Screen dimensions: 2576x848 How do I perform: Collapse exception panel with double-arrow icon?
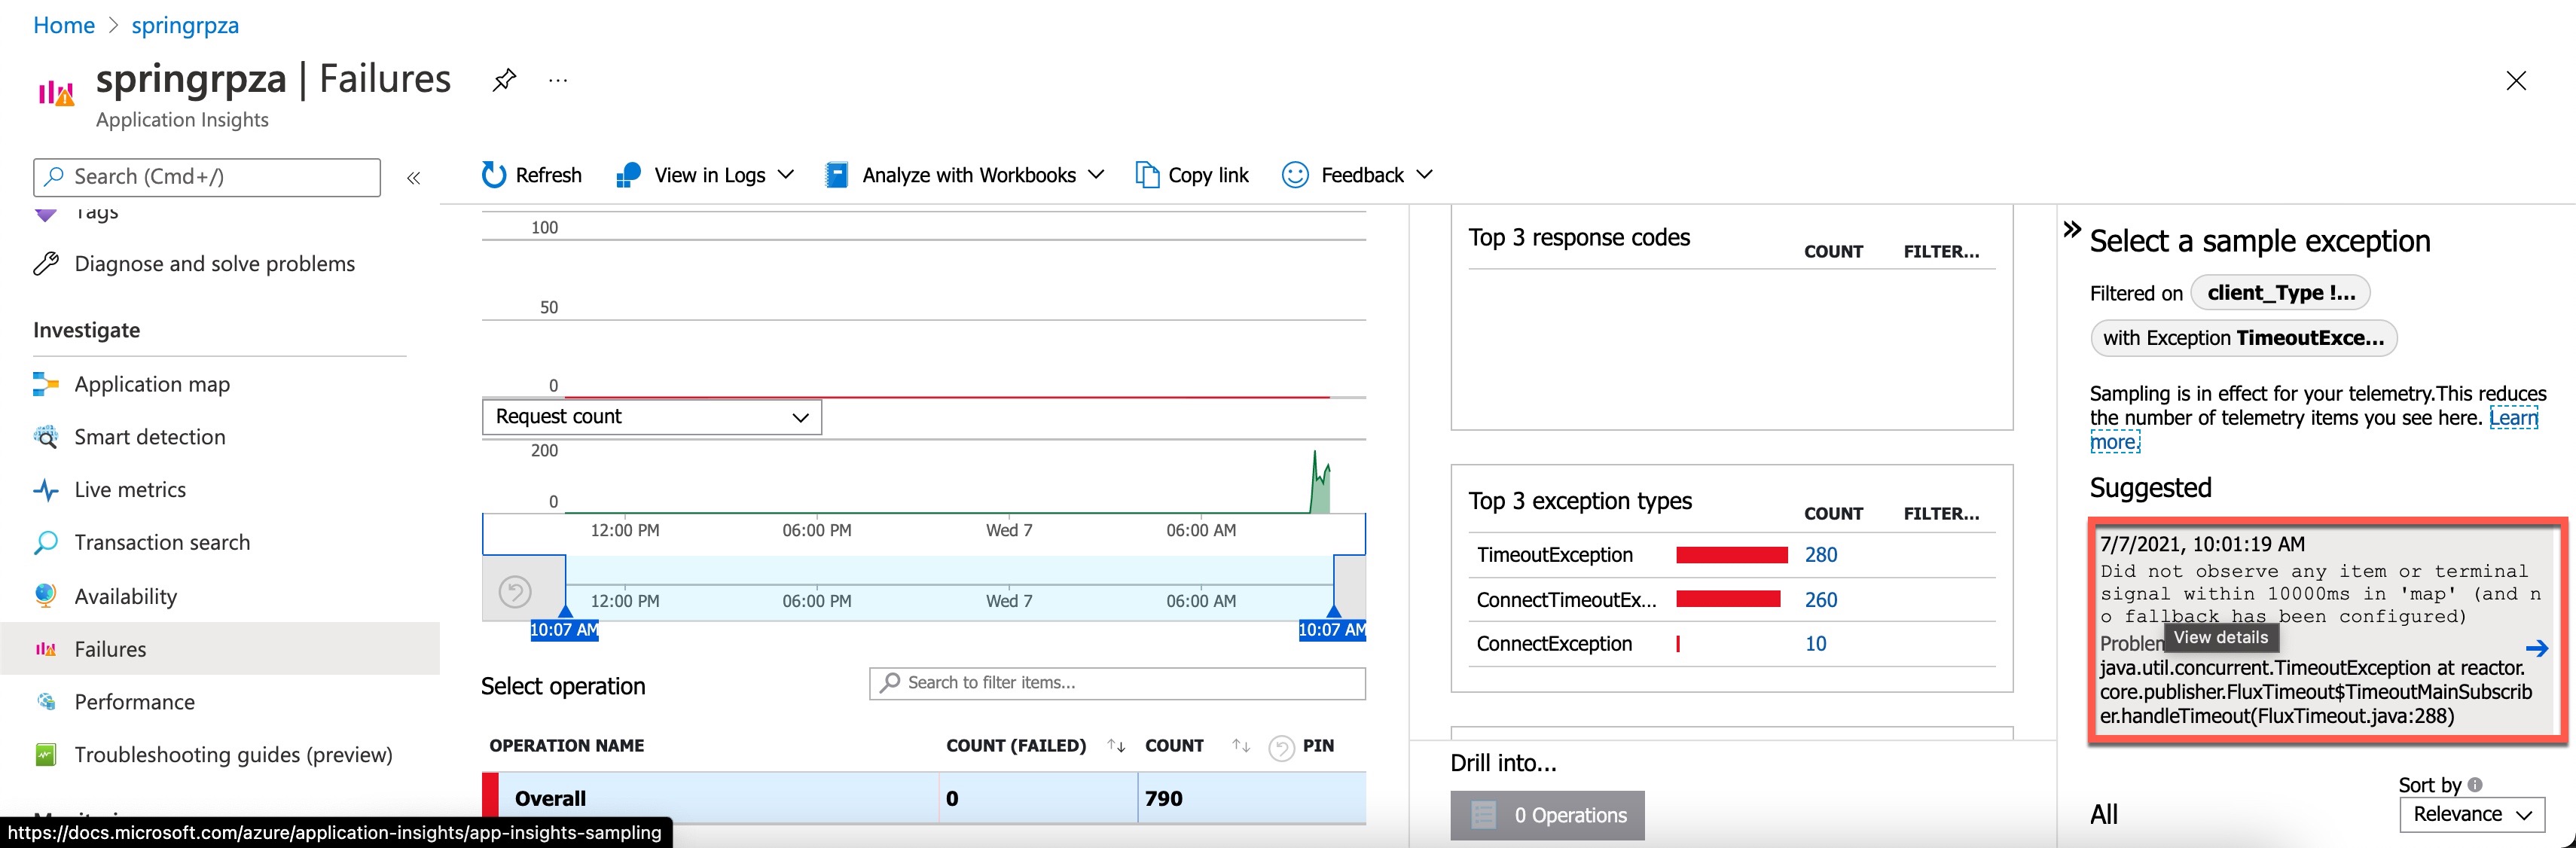pyautogui.click(x=2072, y=229)
